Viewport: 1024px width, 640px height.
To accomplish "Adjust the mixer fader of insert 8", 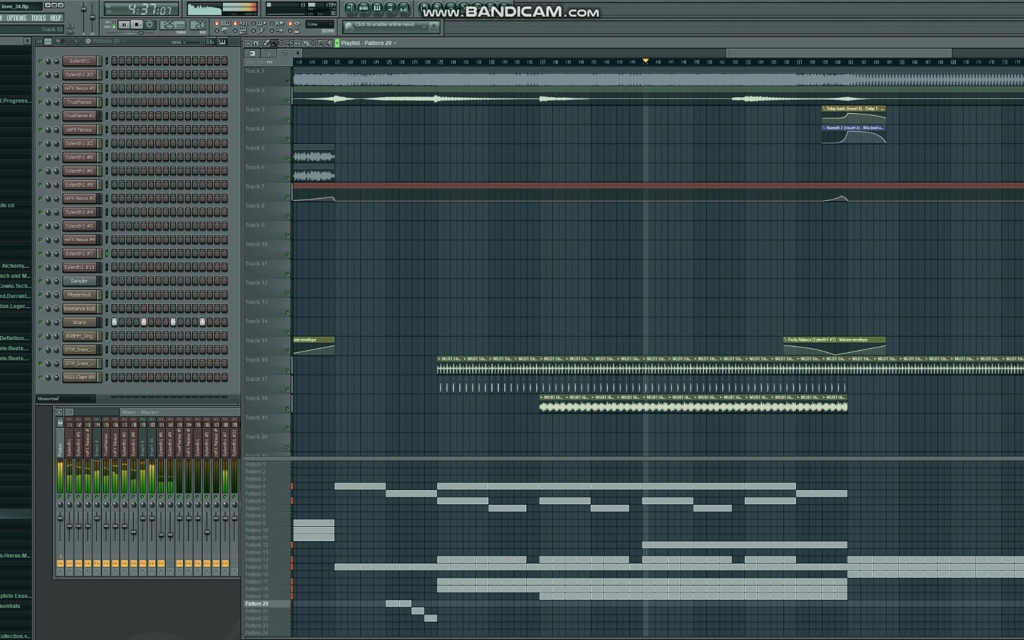I will pyautogui.click(x=133, y=532).
